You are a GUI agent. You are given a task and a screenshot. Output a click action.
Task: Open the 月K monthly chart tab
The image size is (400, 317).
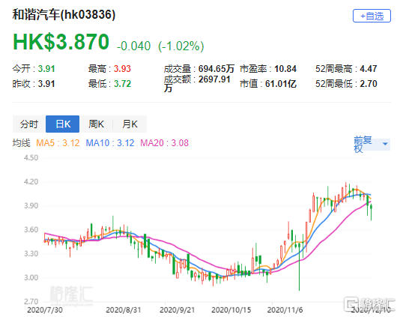pos(130,124)
